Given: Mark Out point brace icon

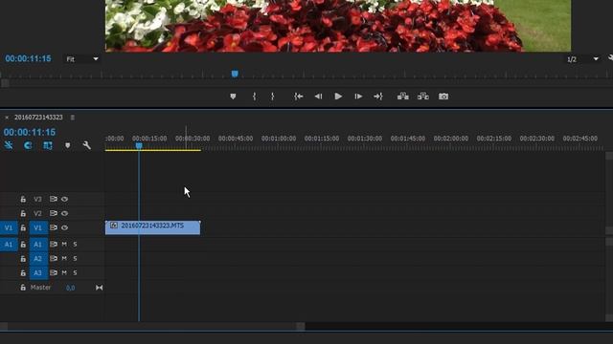Looking at the screenshot, I should coord(272,97).
